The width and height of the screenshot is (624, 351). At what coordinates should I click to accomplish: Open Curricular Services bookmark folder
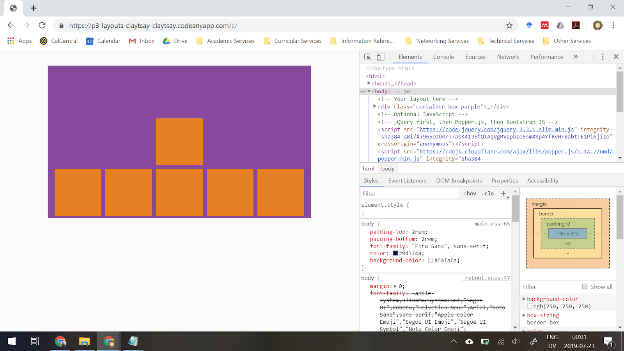click(292, 41)
